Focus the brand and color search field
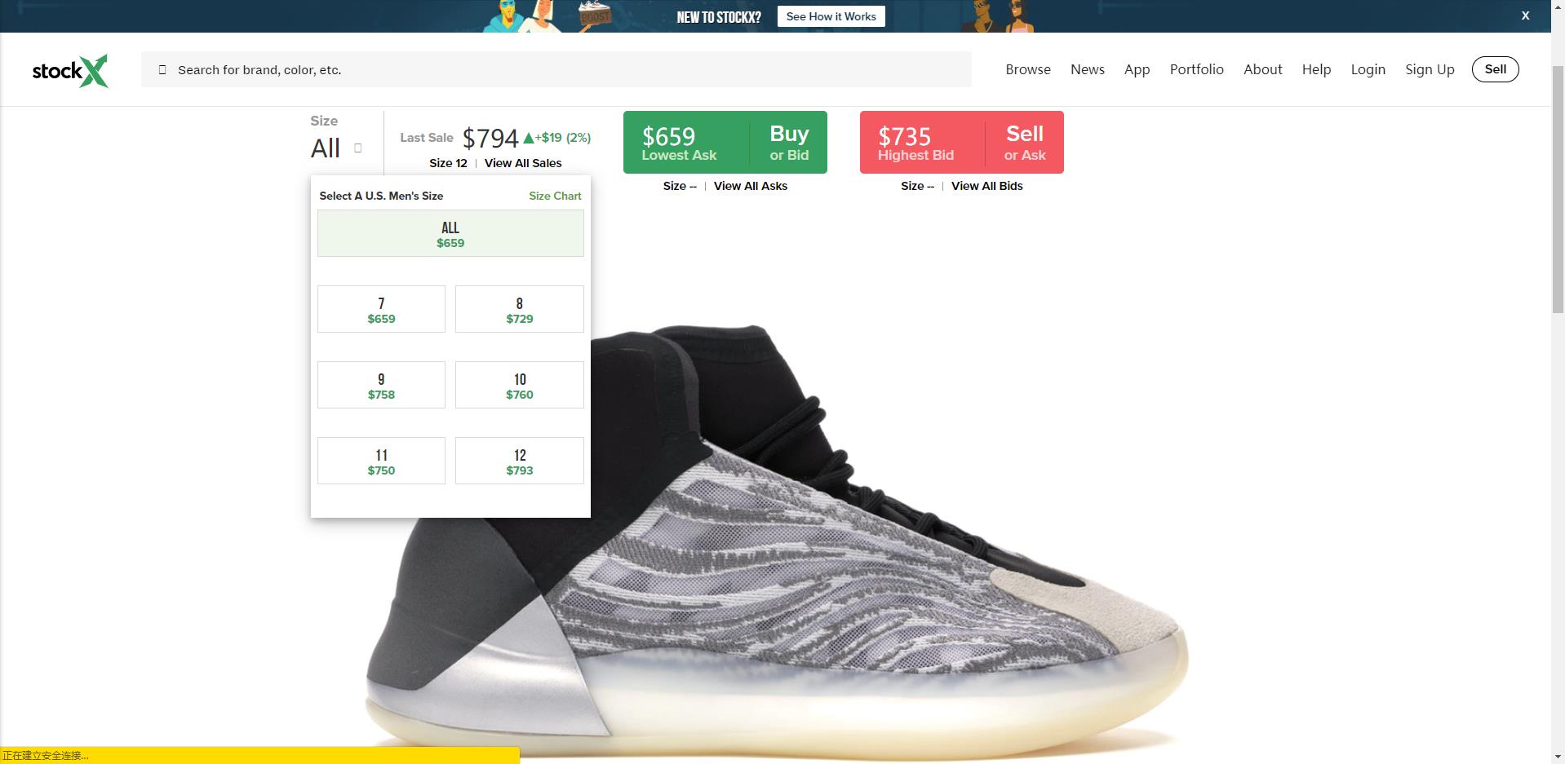Screen dimensions: 1565x764 point(556,69)
